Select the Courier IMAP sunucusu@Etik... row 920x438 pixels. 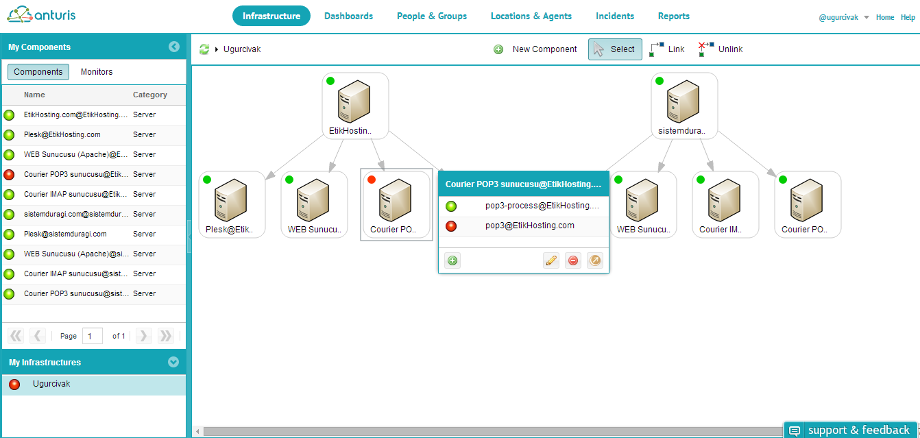point(94,195)
